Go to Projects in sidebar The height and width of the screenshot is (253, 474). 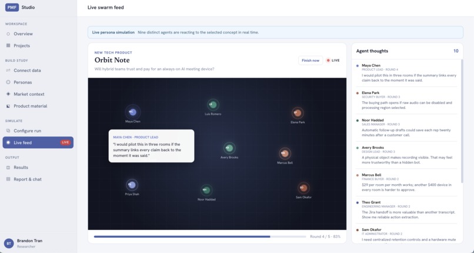[x=38, y=46]
